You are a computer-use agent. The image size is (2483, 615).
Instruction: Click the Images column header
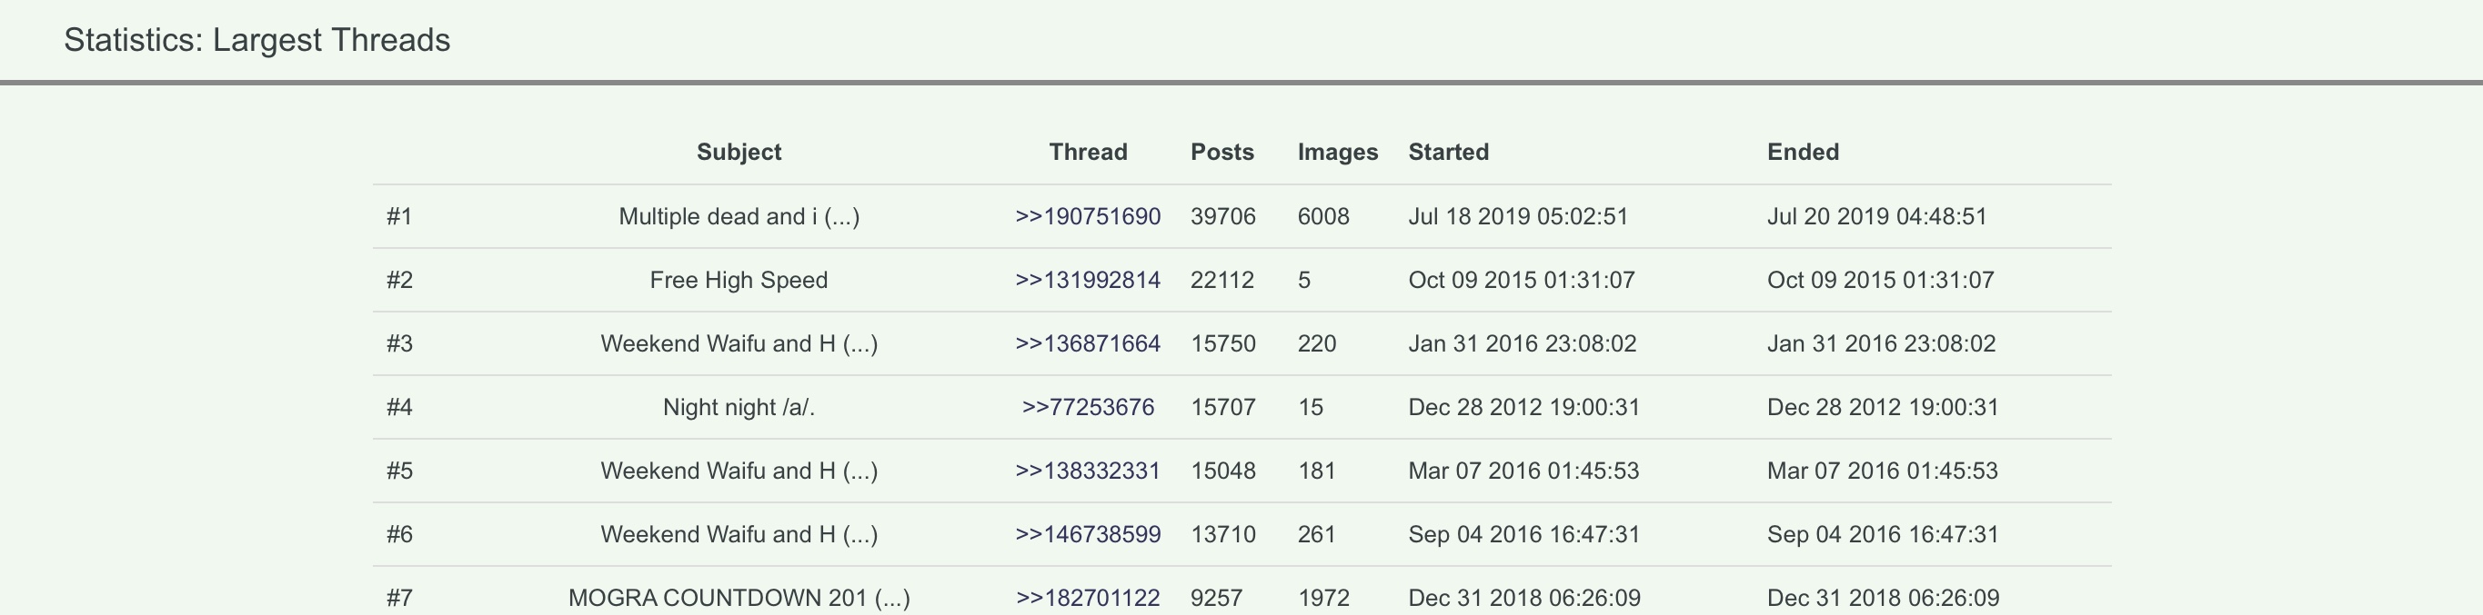point(1338,152)
